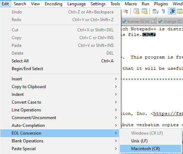The width and height of the screenshot is (183, 154).
Task: Open the View menu
Action: (x=35, y=4)
